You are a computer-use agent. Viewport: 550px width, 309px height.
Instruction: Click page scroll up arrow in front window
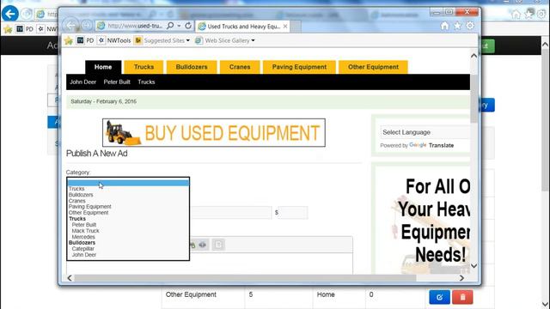point(474,56)
